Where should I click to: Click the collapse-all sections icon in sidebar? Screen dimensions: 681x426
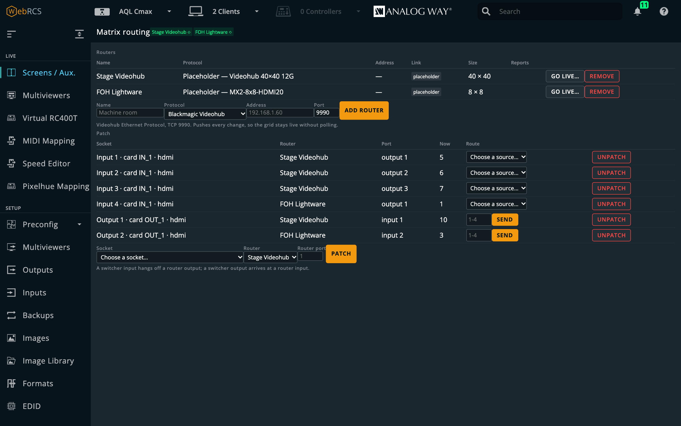pyautogui.click(x=79, y=34)
